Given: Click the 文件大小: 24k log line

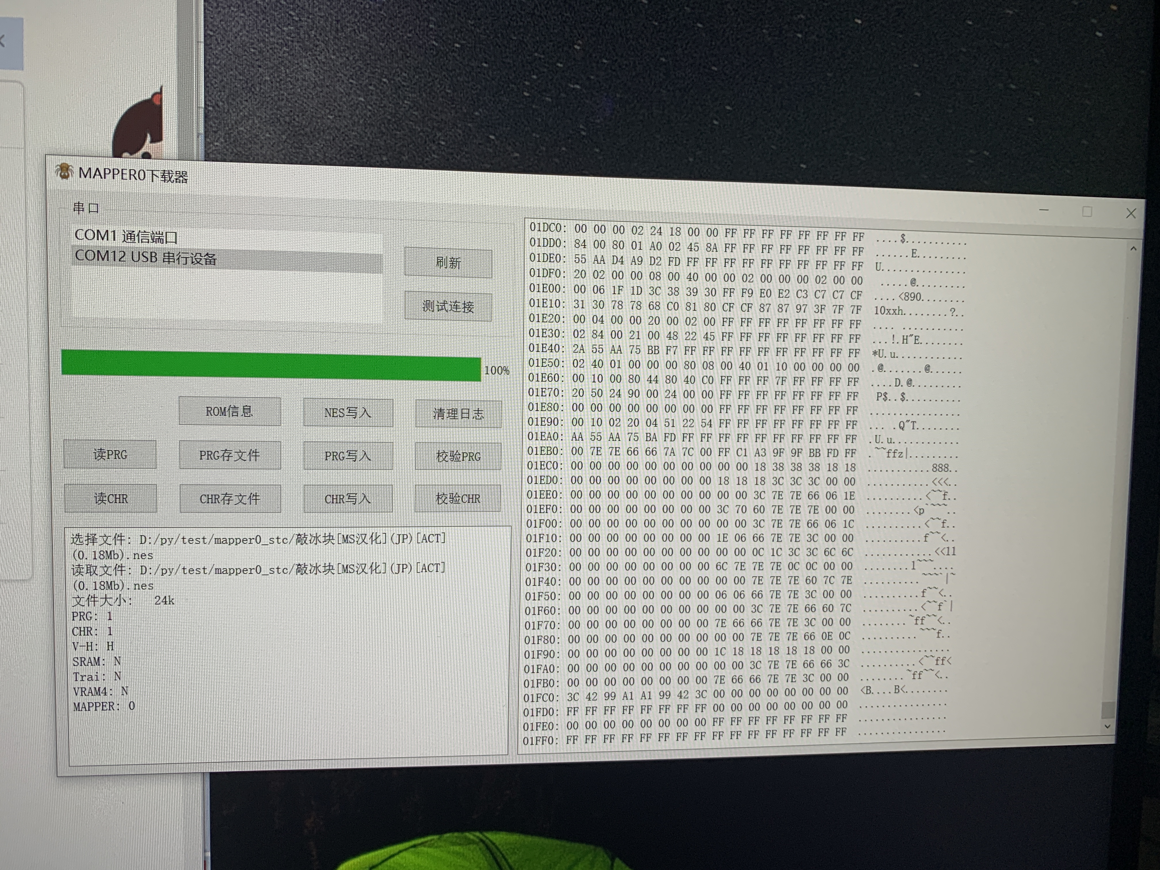Looking at the screenshot, I should [123, 600].
